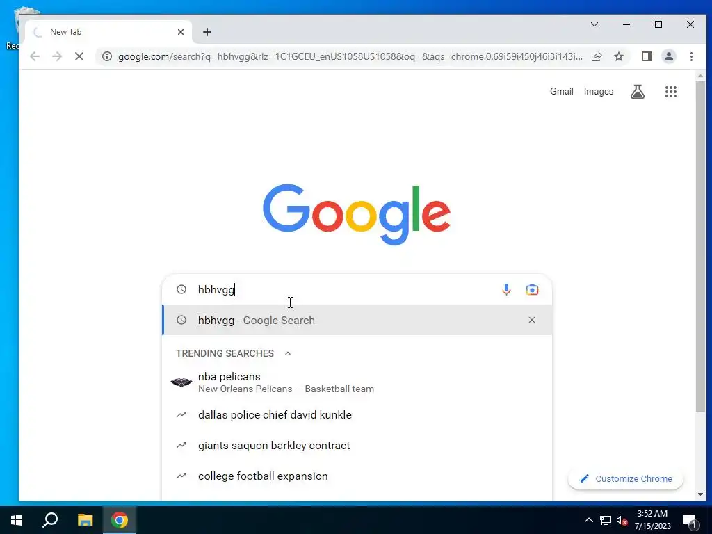Image resolution: width=712 pixels, height=534 pixels.
Task: Choose dallas police chief david kunkle suggestion
Action: 357,414
